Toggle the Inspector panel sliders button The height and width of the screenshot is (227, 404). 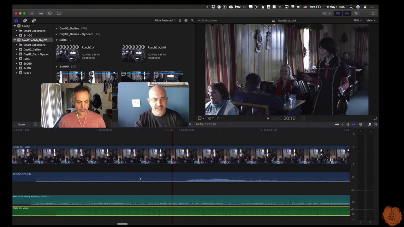coord(356,13)
